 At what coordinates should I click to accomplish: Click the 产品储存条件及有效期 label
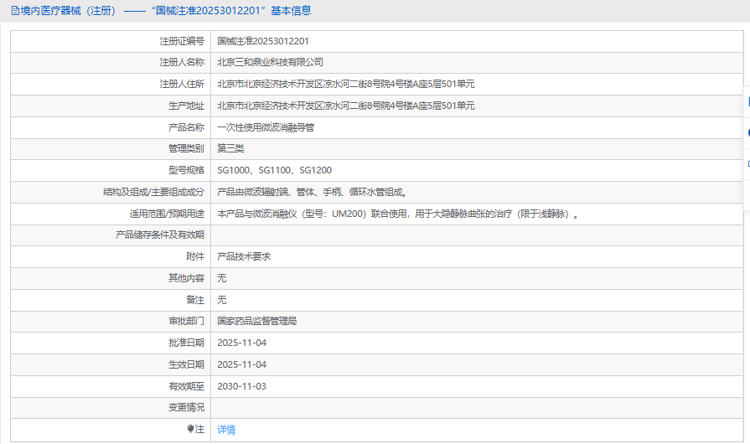tap(160, 235)
